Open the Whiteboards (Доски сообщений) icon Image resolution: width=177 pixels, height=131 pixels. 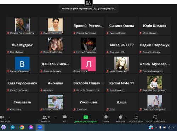coord(155,117)
